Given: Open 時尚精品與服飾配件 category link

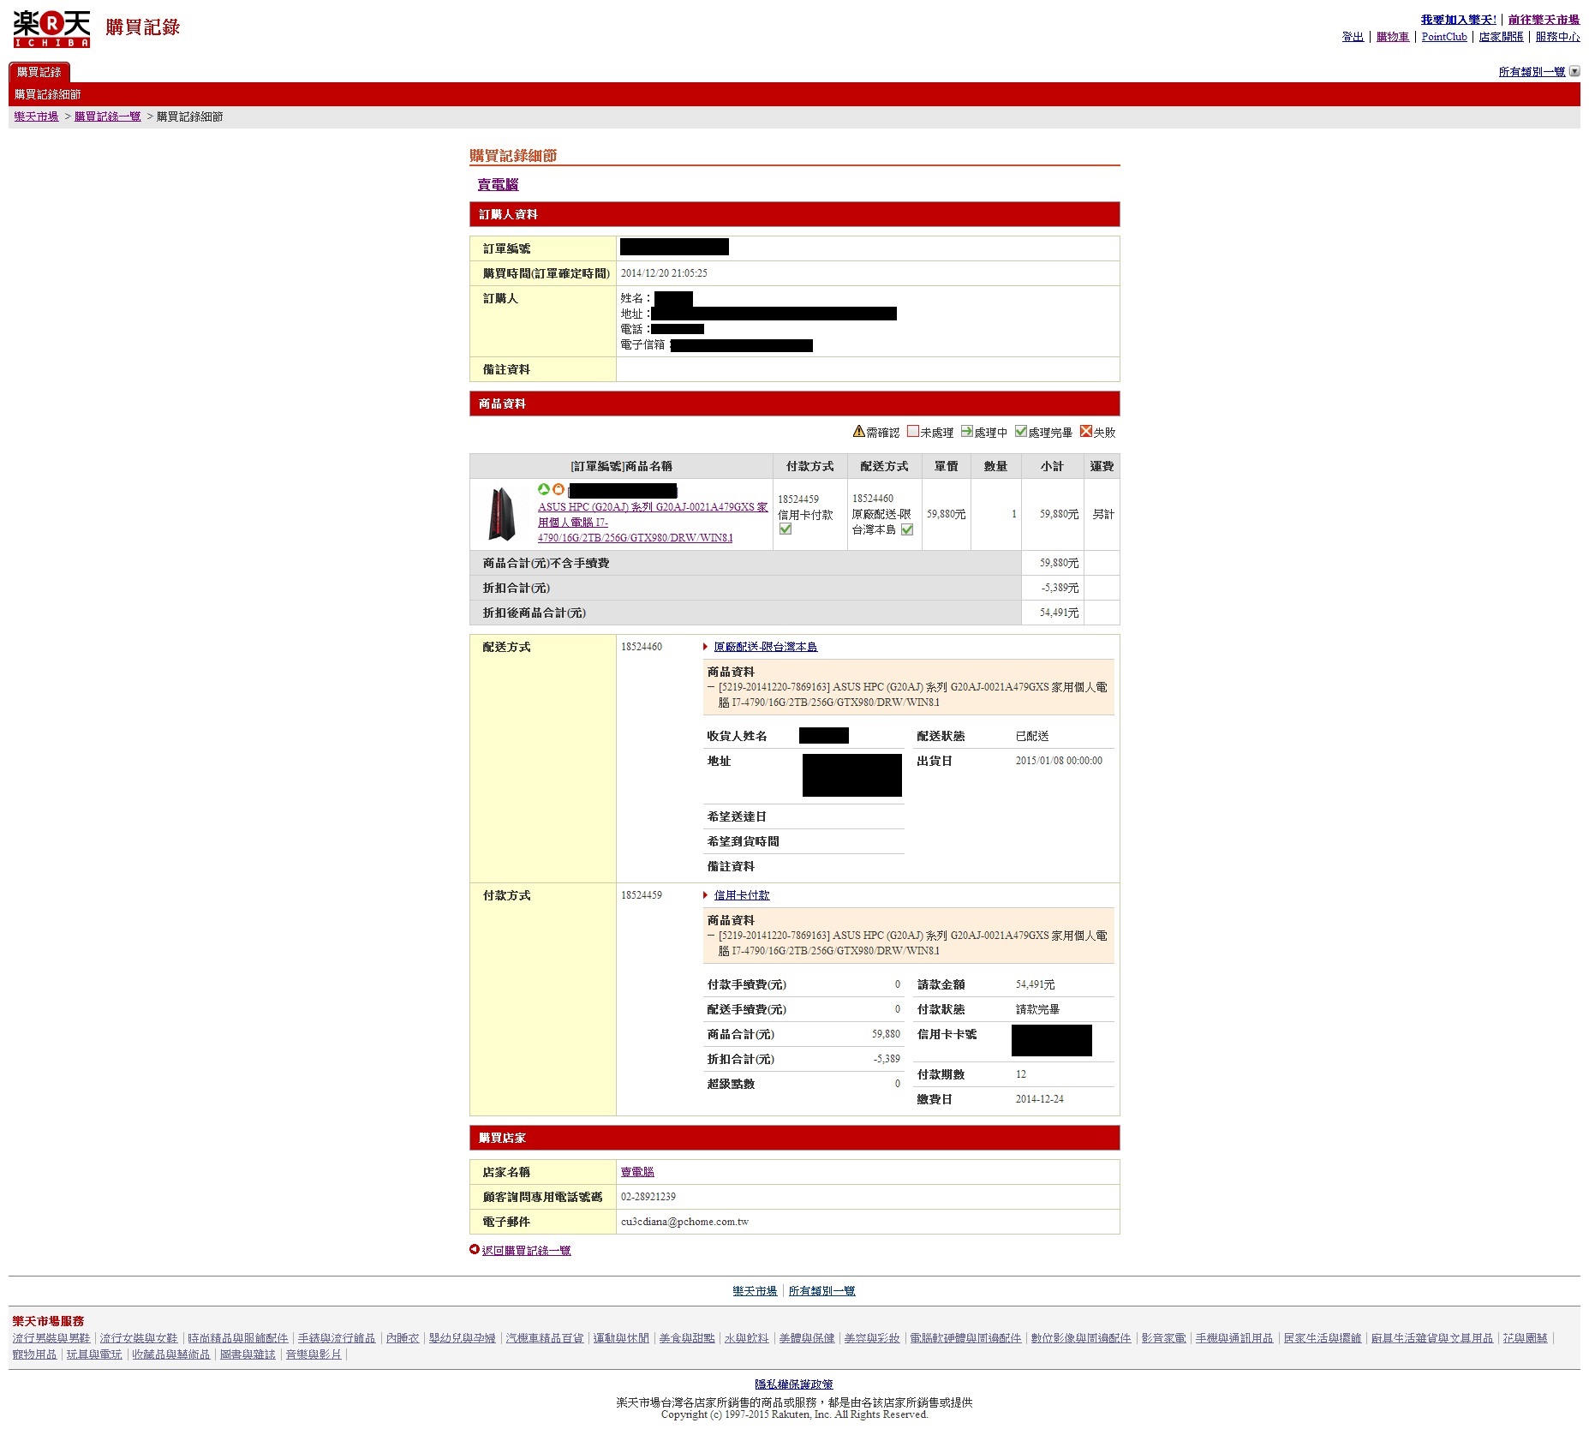Looking at the screenshot, I should (x=238, y=1338).
